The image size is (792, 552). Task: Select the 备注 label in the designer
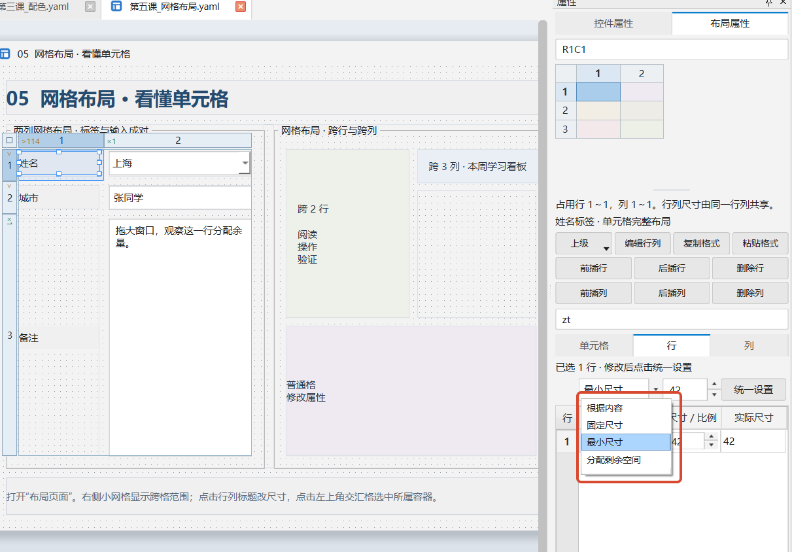coord(59,337)
